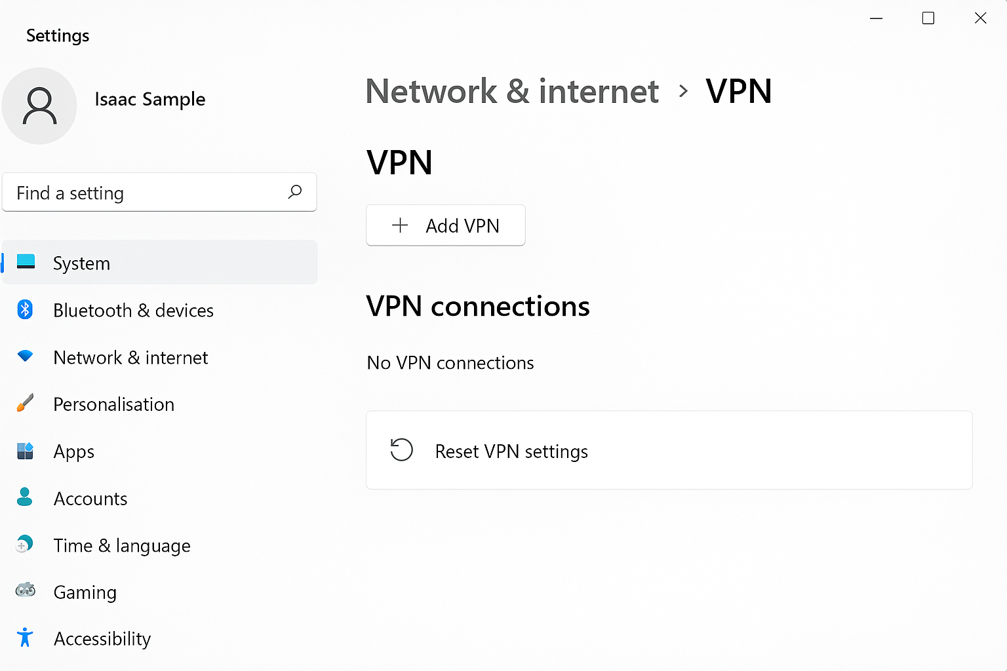This screenshot has width=1007, height=671.
Task: Click the System monitor icon in sidebar
Action: [x=26, y=261]
